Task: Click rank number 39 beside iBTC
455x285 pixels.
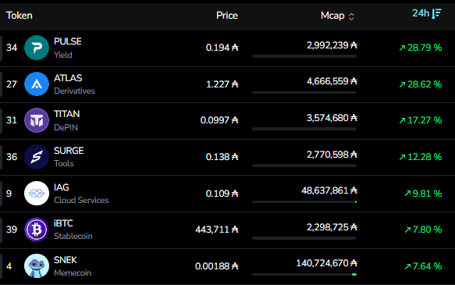Action: [12, 230]
